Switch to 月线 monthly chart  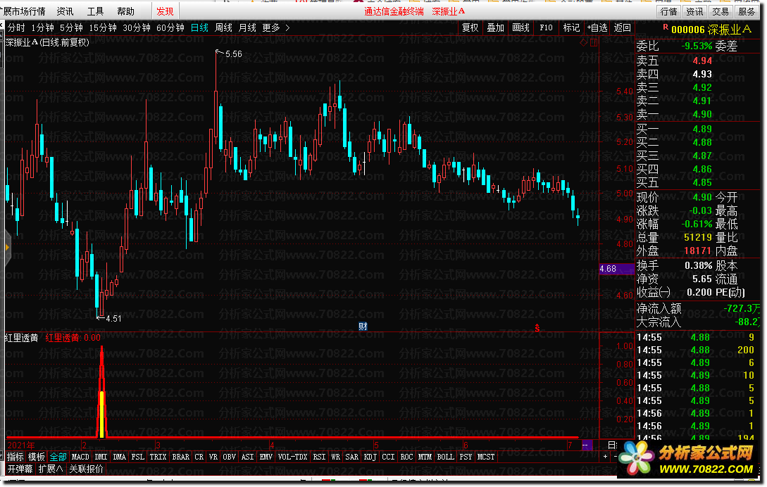click(x=247, y=28)
